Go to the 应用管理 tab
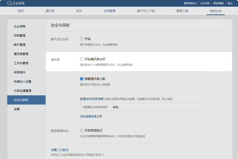This screenshot has width=238, height=159. coord(109,11)
